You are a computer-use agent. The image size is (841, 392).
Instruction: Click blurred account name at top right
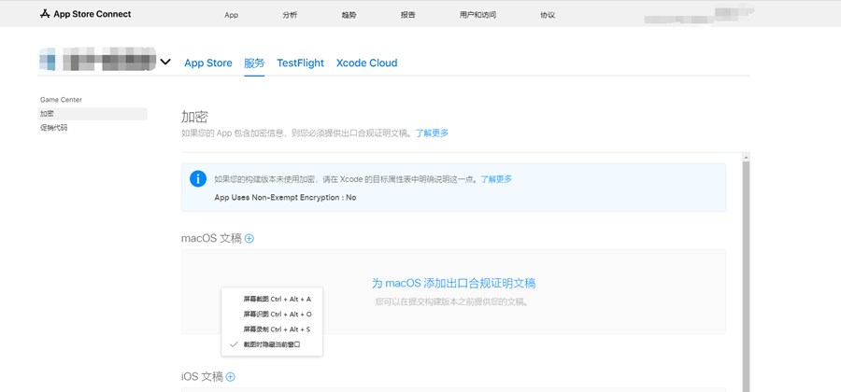[699, 16]
